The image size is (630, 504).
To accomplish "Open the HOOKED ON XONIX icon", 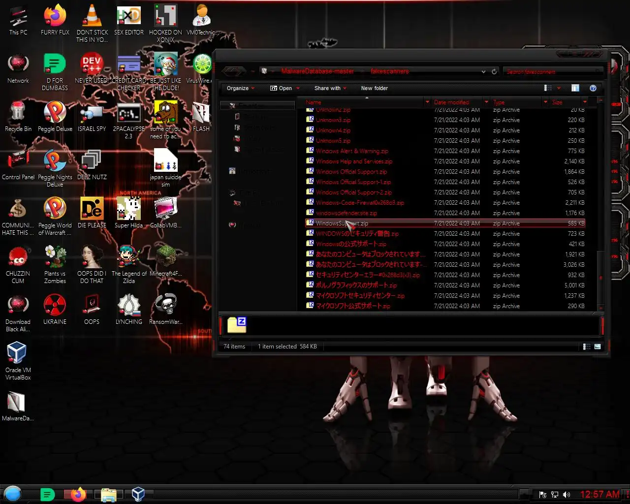I will coord(166,24).
